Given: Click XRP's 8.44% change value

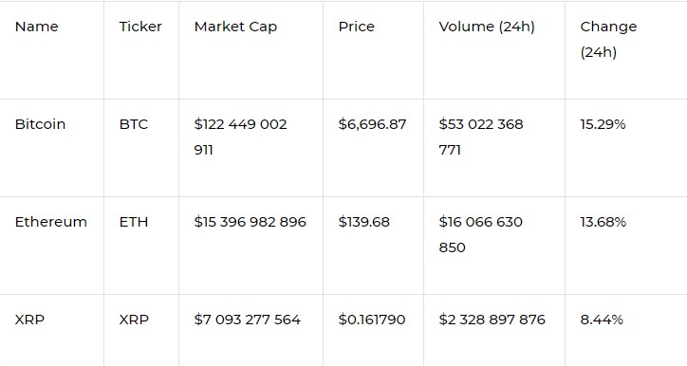Looking at the screenshot, I should [602, 320].
